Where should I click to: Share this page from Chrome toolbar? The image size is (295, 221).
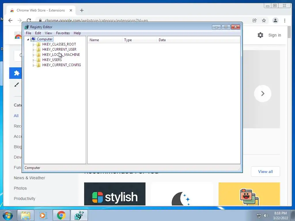(255, 20)
